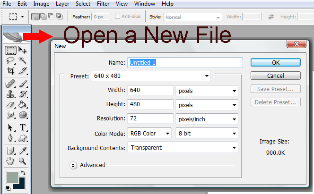314x194 pixels.
Task: Select the History Brush tool
Action: click(x=23, y=94)
